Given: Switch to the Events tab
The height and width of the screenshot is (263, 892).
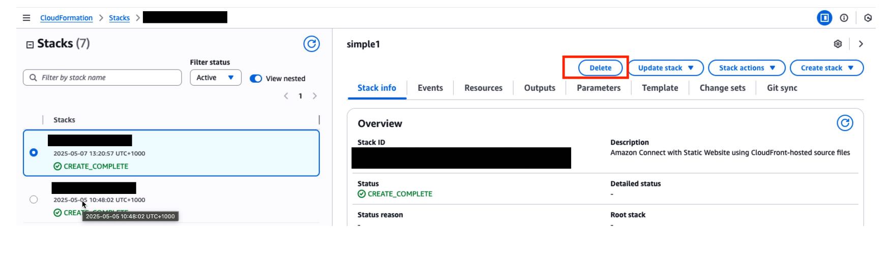Looking at the screenshot, I should point(430,88).
